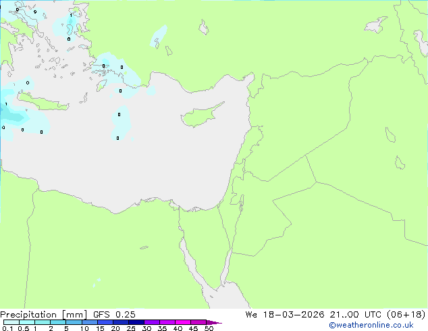
Task: Click the 20–25 mm legend swatch
Action: click(121, 322)
